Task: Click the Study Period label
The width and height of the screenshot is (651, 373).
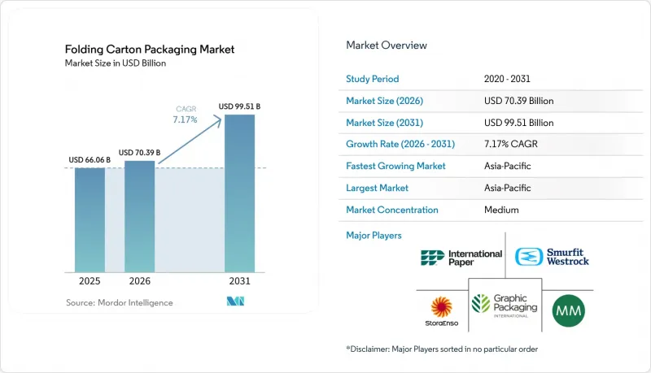Action: [373, 79]
